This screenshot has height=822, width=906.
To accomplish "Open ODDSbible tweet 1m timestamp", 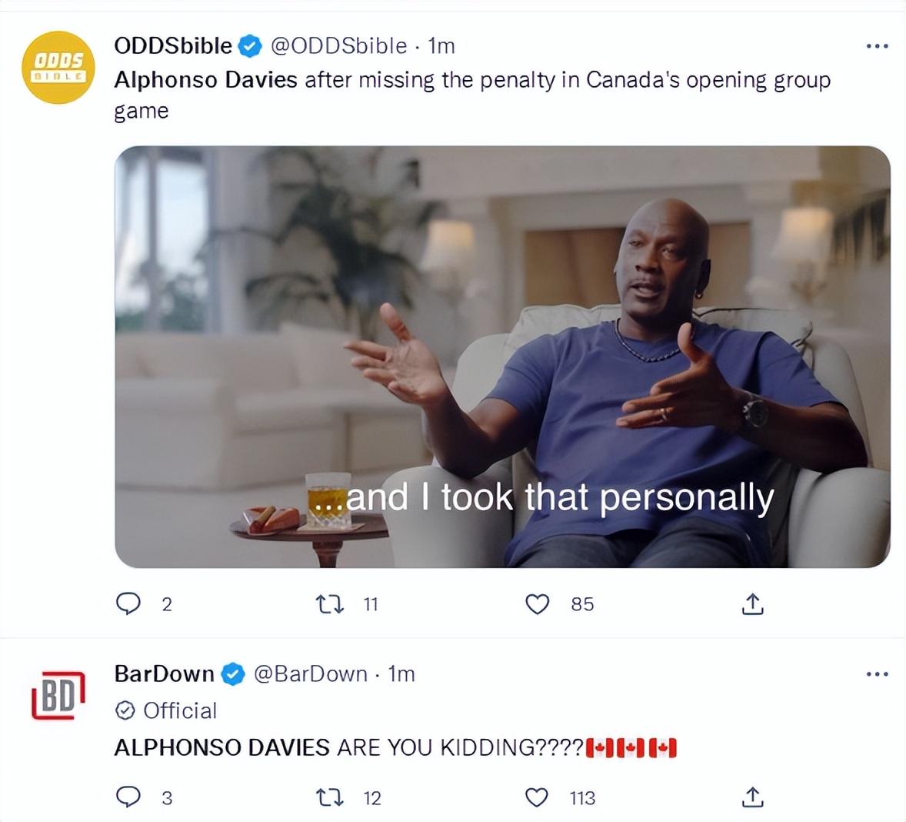I will coord(441,45).
